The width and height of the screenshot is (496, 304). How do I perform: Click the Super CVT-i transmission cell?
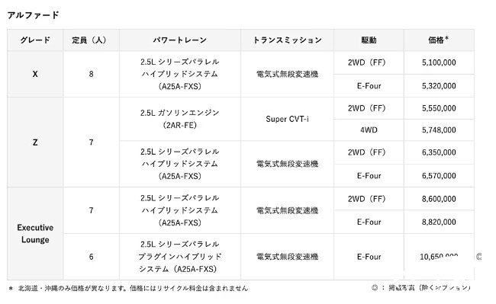(x=287, y=119)
